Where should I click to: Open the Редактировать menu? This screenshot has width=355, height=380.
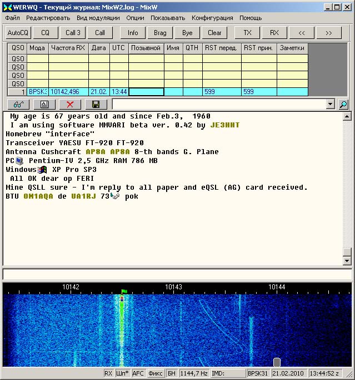coord(48,18)
